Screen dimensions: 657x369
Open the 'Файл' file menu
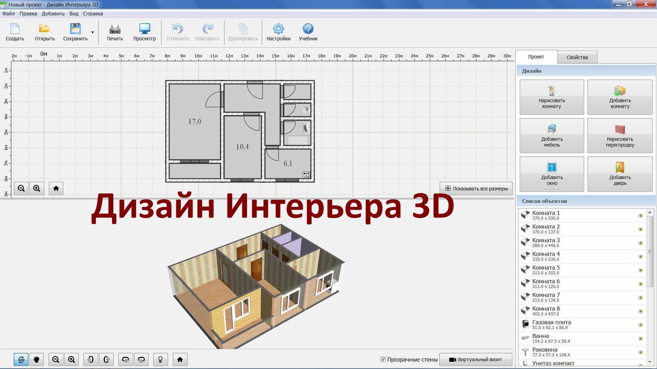pos(9,14)
